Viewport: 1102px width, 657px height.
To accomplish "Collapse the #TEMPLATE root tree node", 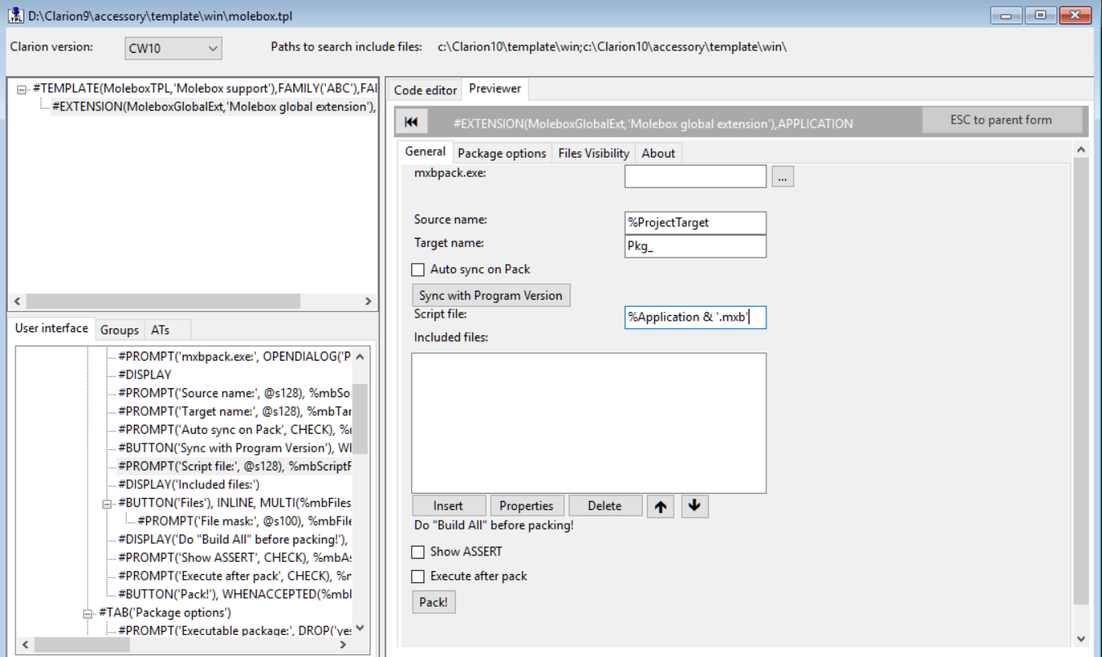I will pos(22,89).
